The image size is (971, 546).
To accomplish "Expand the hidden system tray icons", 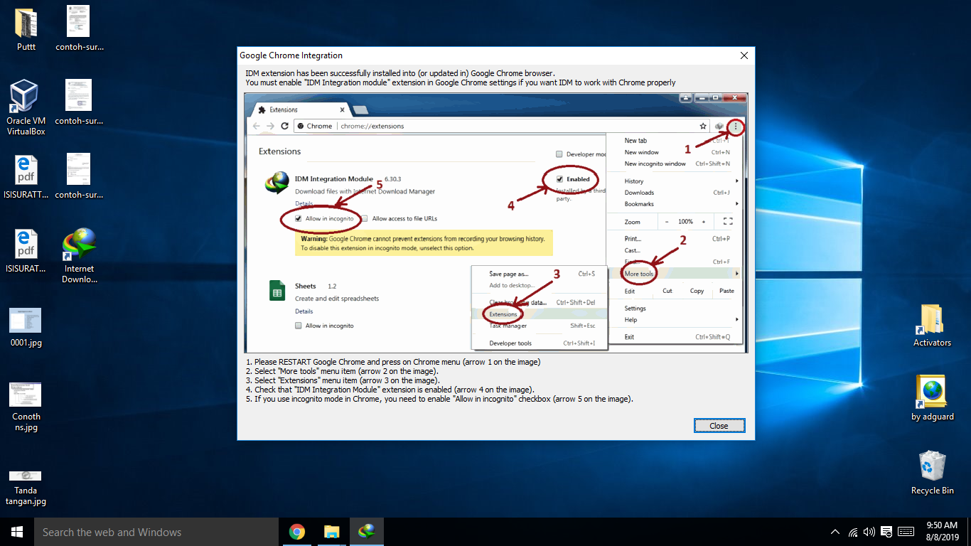I will [836, 532].
